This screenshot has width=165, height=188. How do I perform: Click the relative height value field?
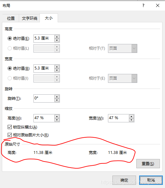coord(44,48)
